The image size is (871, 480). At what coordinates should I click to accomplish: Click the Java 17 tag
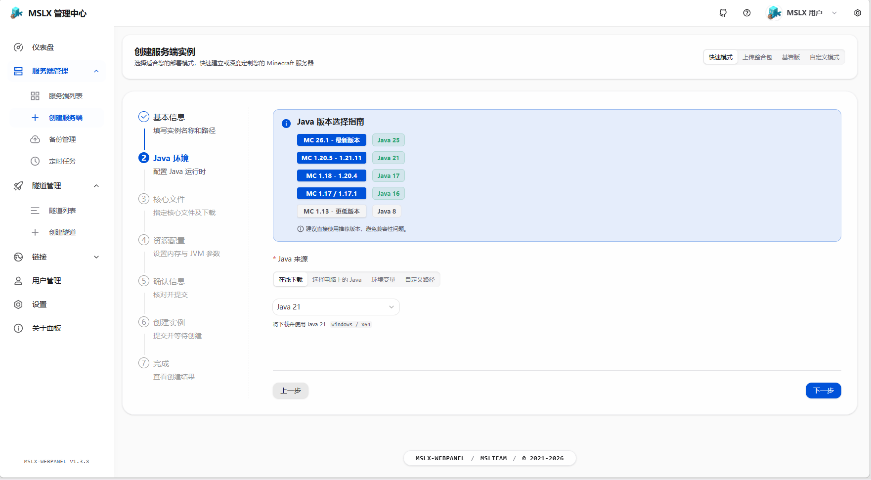(x=389, y=176)
